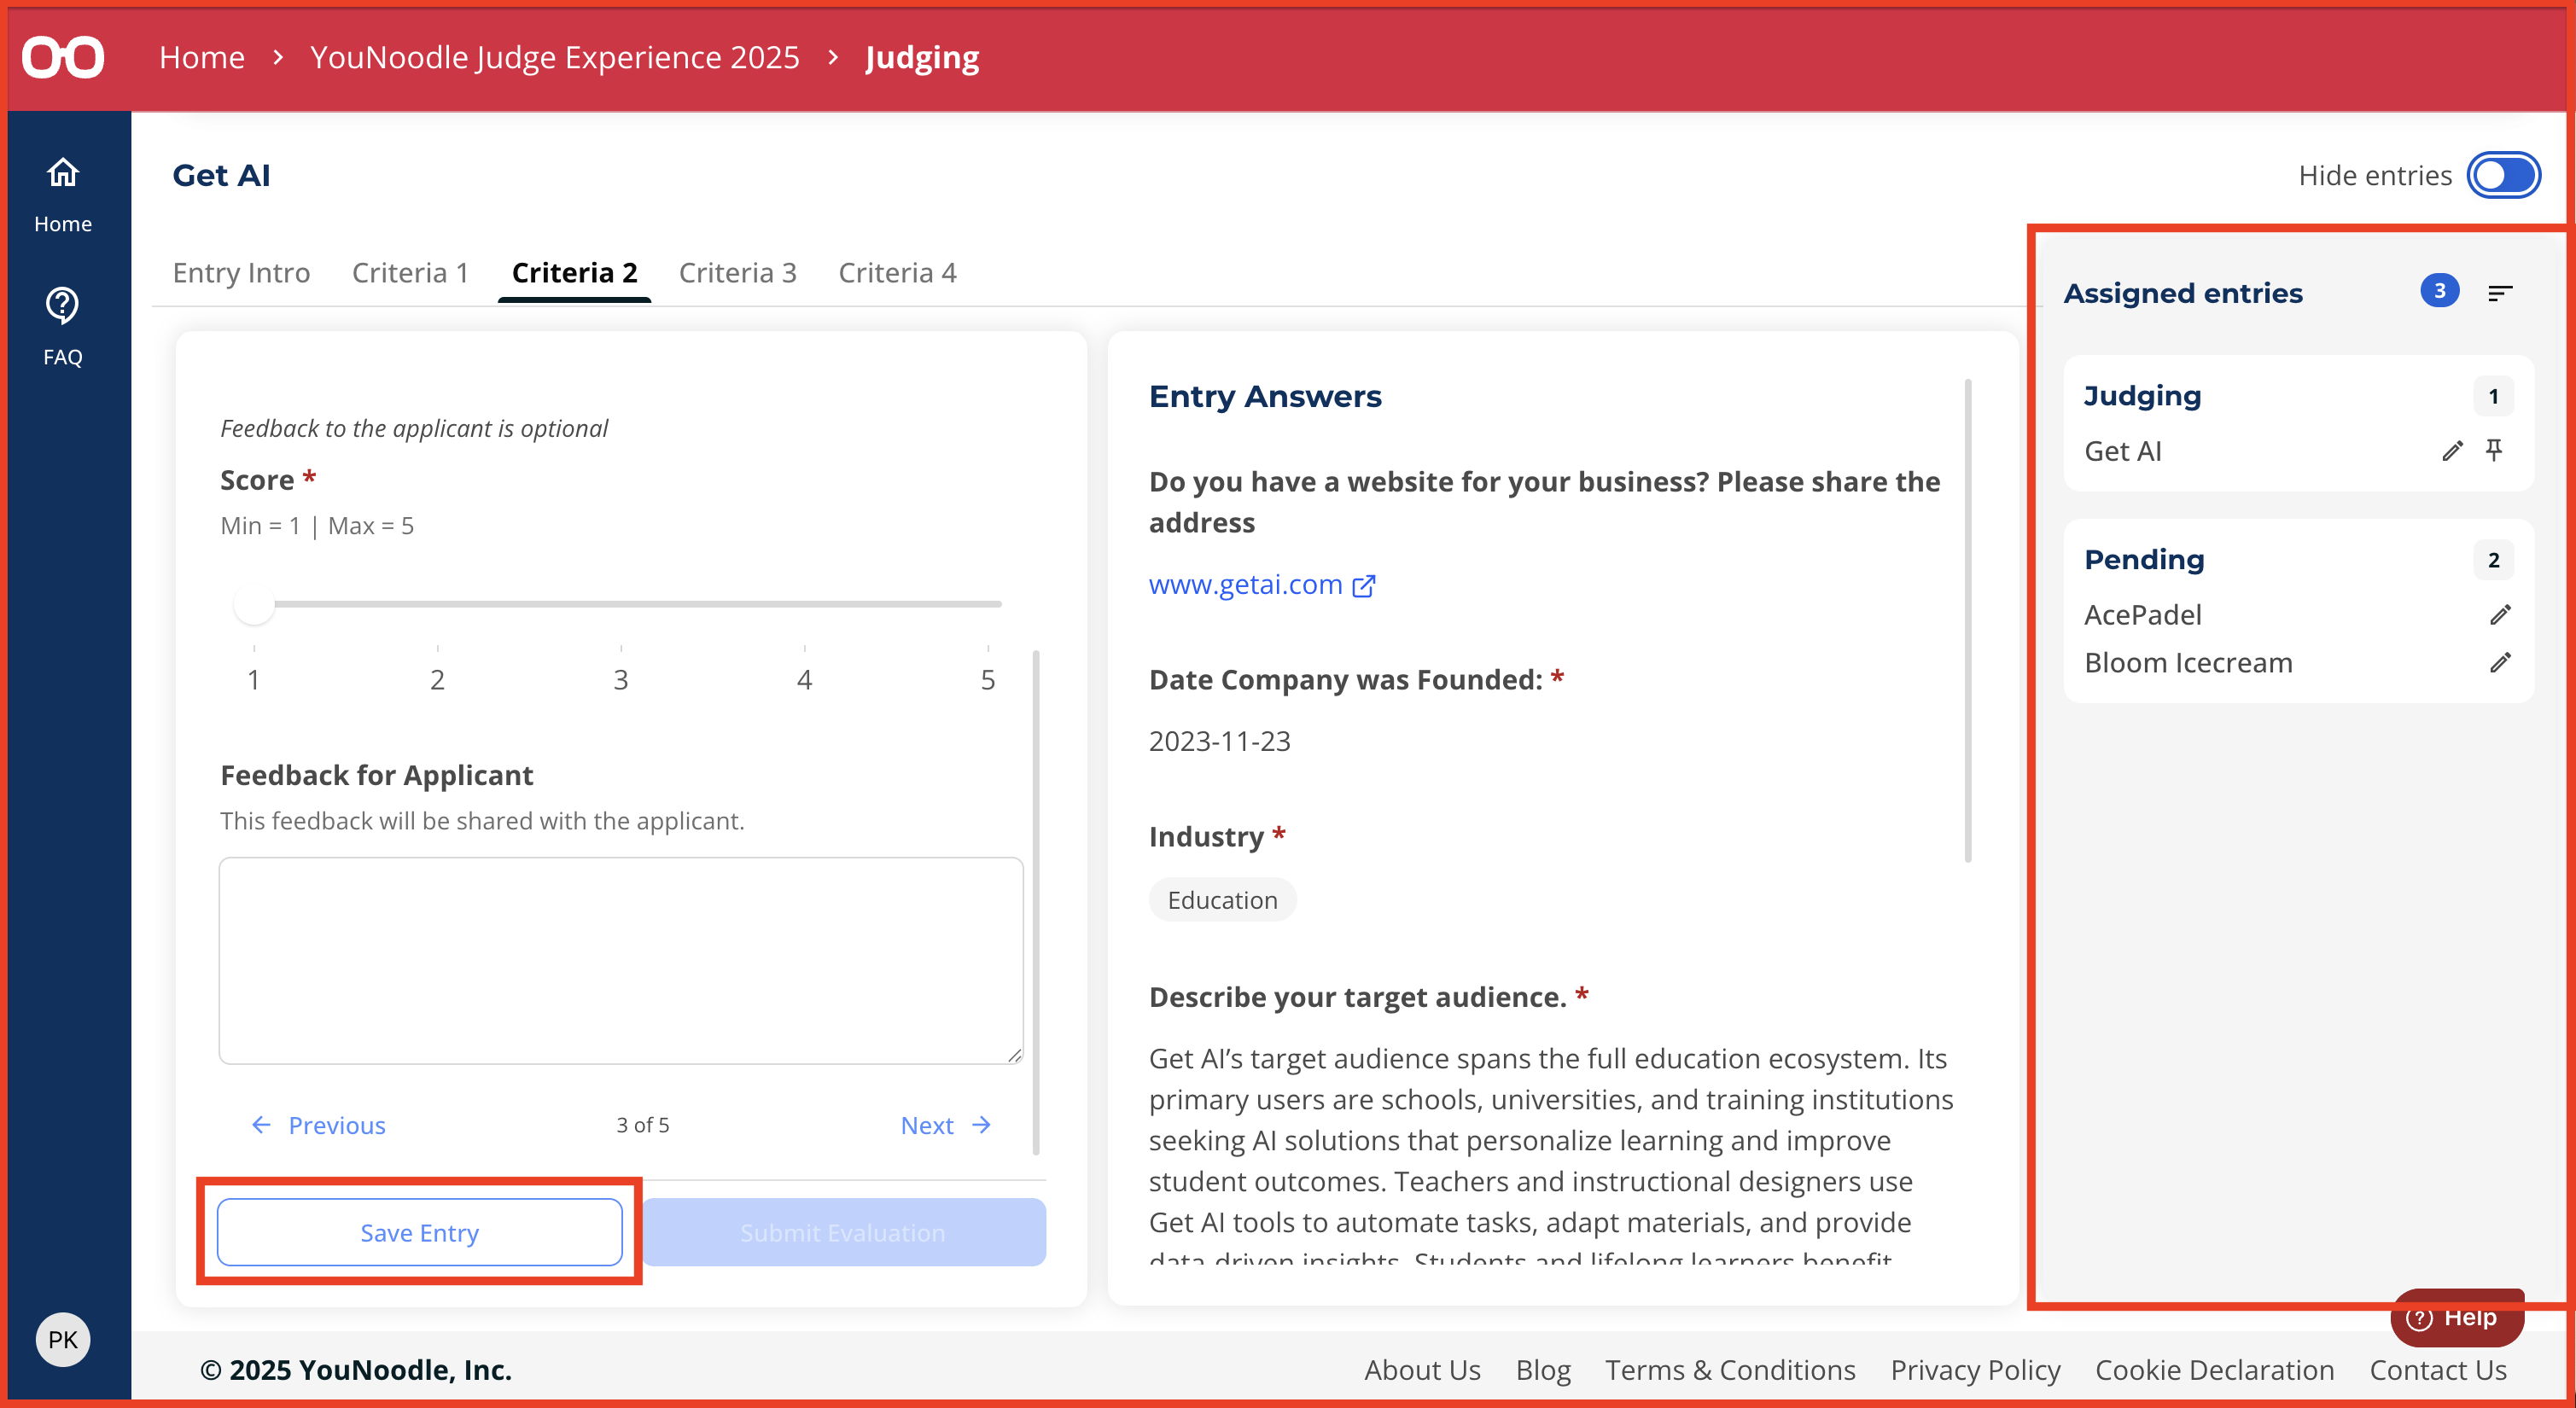Click the edit pencil for Bloom Icecream

click(x=2500, y=663)
